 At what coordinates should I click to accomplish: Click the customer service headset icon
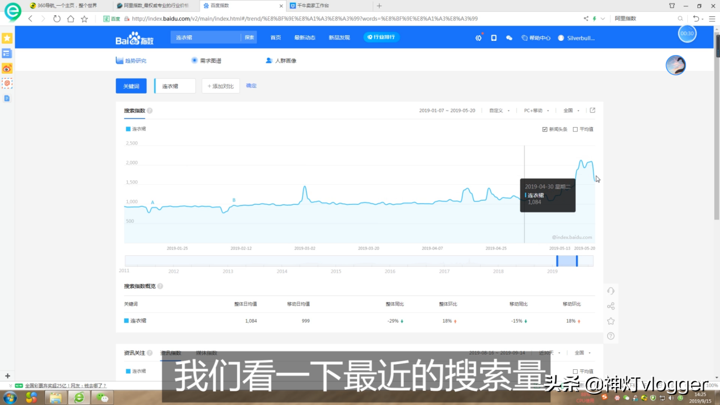[610, 291]
